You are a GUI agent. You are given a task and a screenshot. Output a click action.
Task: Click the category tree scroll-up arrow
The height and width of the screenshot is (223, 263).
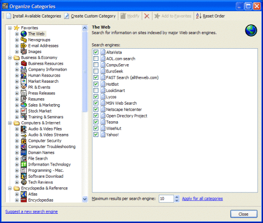85,28
